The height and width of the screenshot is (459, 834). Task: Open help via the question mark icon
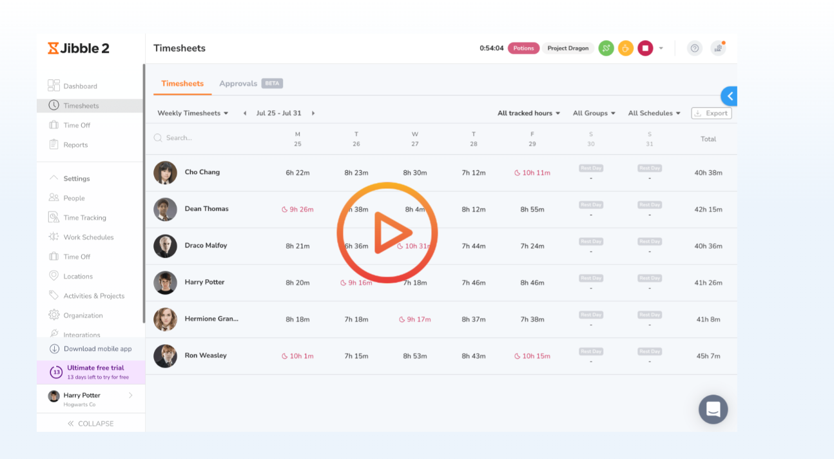[x=694, y=48]
